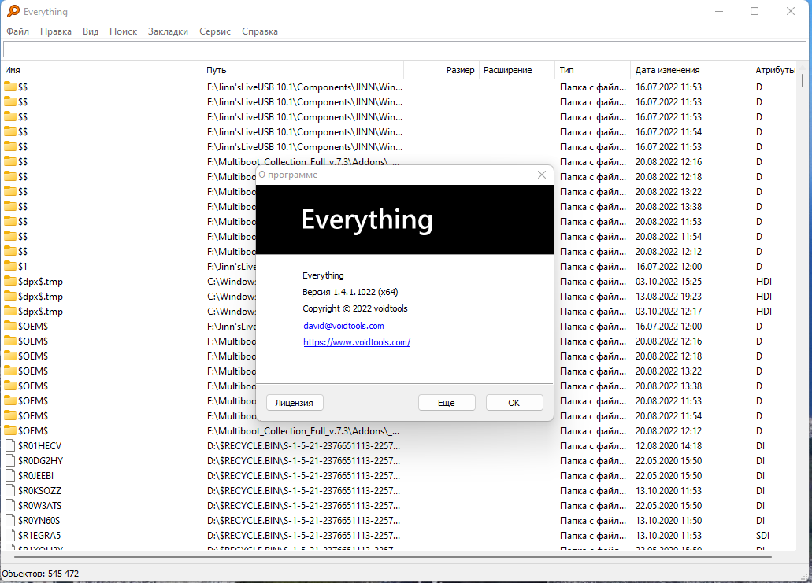Screen dimensions: 812x583
Task: Click Copyright © 2022 voidtools text
Action: tap(354, 309)
